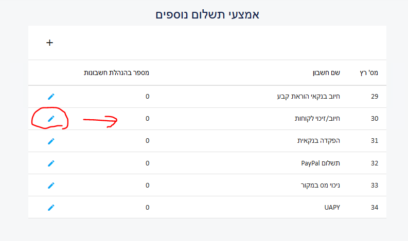The image size is (408, 241).
Task: Click the מספר בהנהלת חשבונות column header
Action: (116, 72)
